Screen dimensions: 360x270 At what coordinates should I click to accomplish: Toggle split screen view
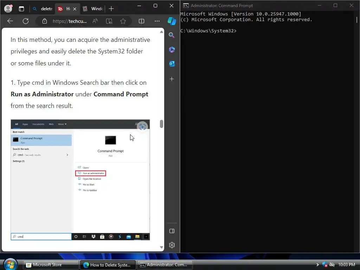pyautogui.click(x=141, y=21)
